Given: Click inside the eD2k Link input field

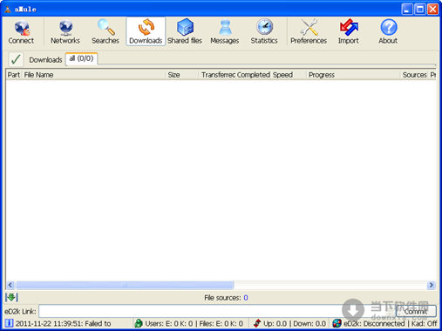Looking at the screenshot, I should click(217, 311).
